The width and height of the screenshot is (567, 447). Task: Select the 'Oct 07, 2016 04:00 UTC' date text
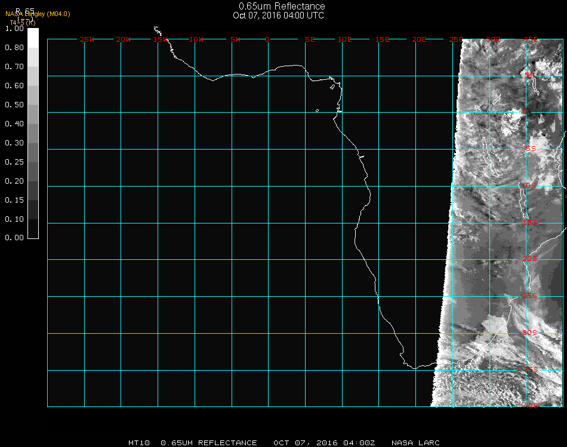click(x=278, y=15)
